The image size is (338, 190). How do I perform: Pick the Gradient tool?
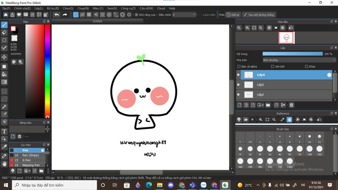[4, 82]
